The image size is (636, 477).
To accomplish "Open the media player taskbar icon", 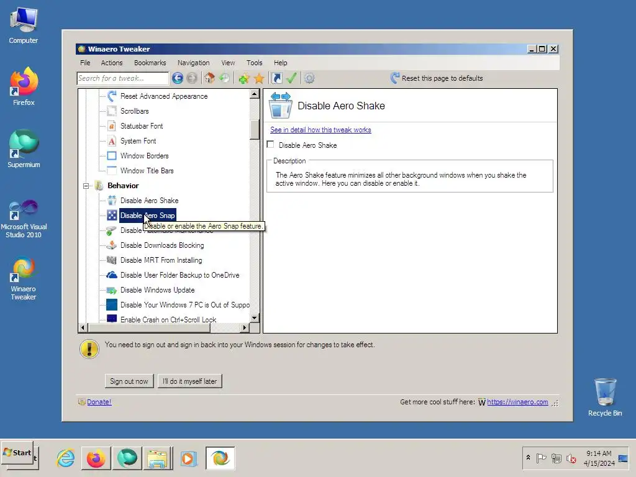I will coord(188,458).
